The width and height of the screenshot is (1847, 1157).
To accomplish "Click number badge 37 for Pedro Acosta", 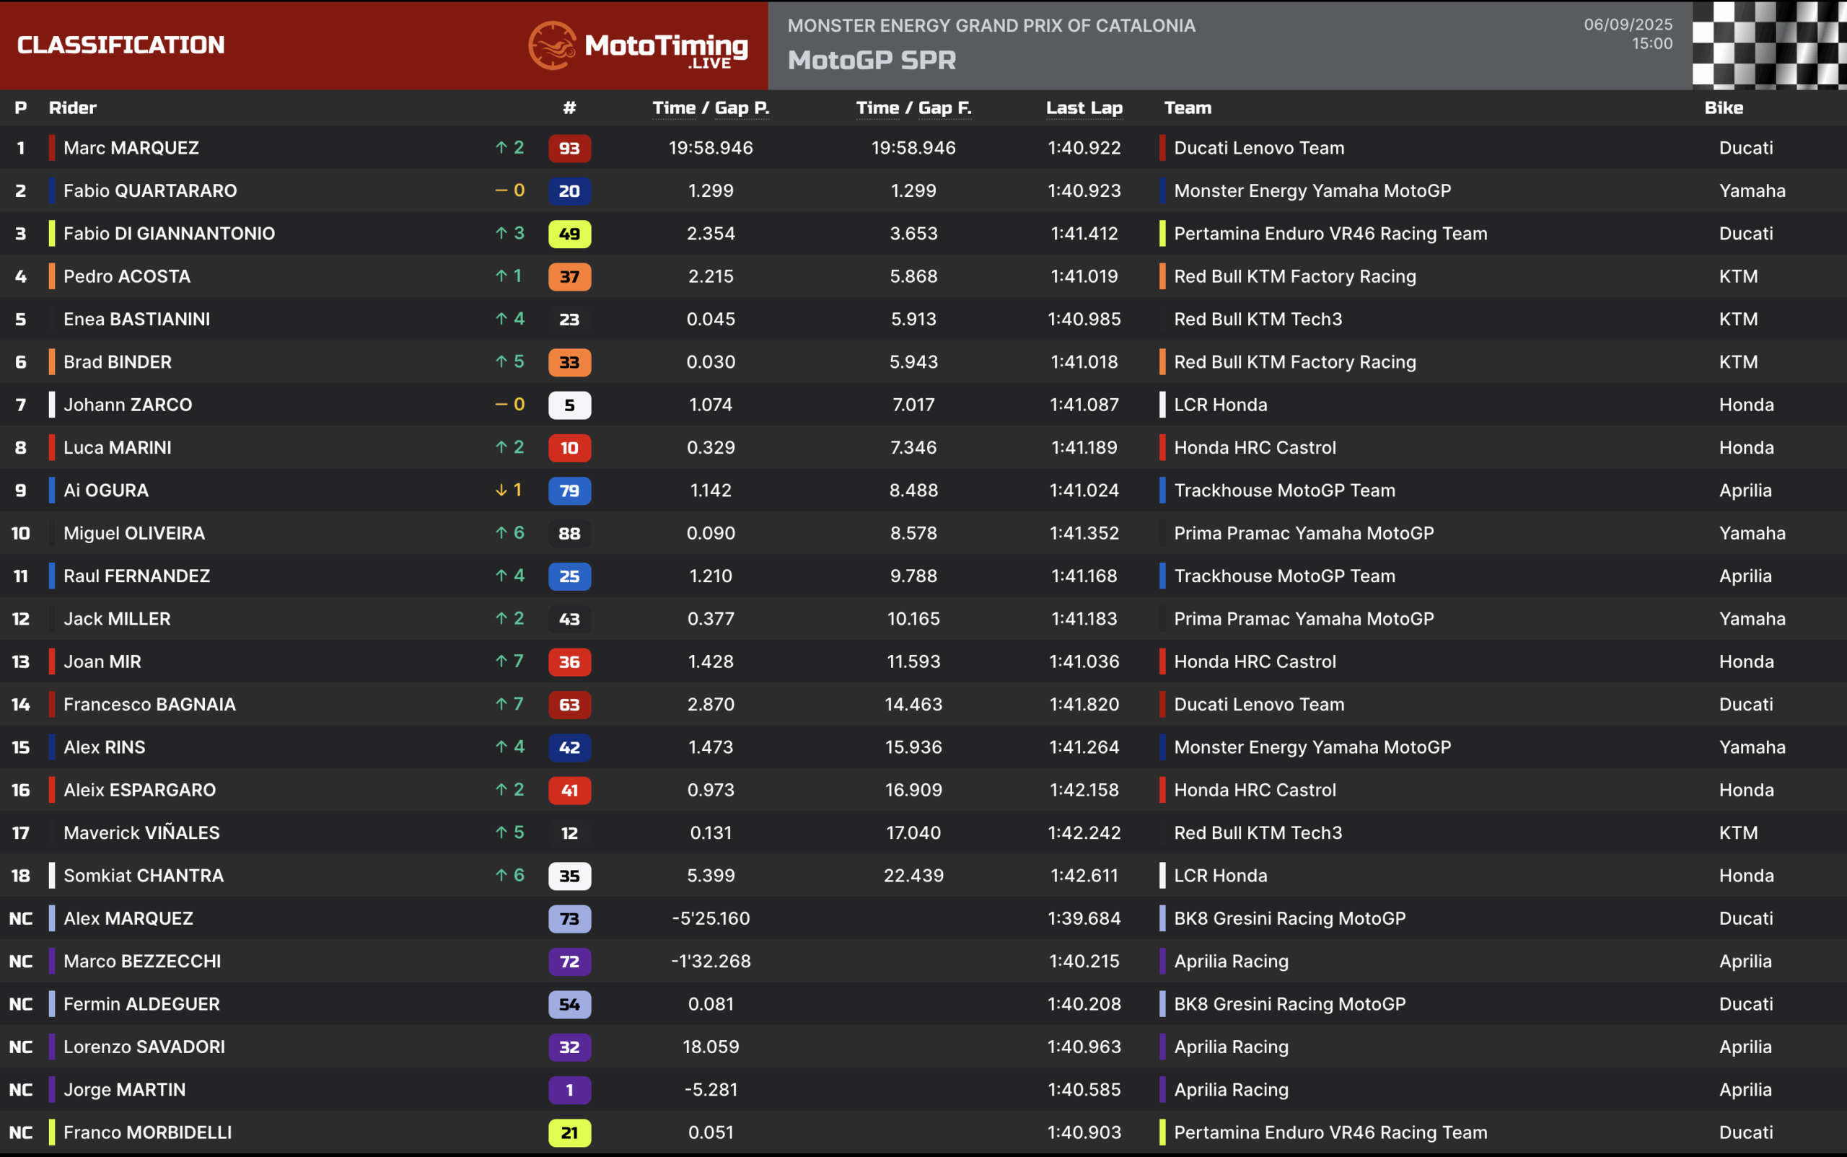I will coord(569,277).
